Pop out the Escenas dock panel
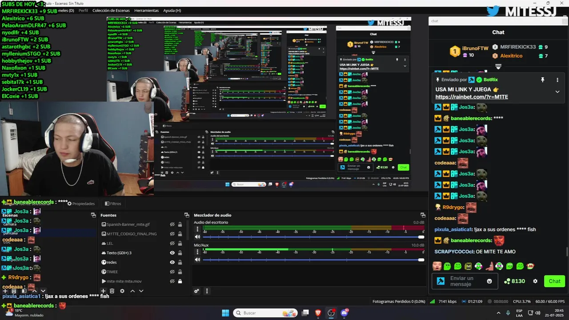 click(93, 215)
